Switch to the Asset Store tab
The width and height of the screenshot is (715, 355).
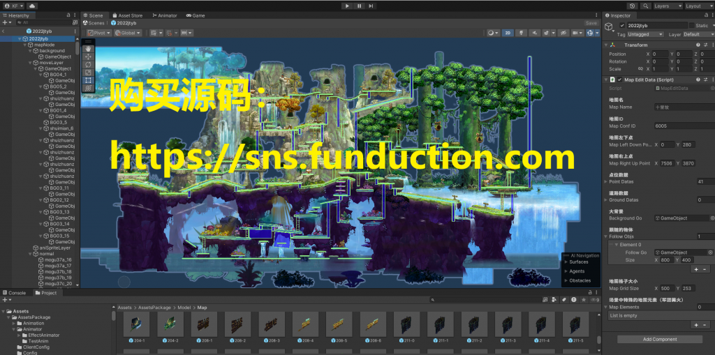click(x=127, y=15)
